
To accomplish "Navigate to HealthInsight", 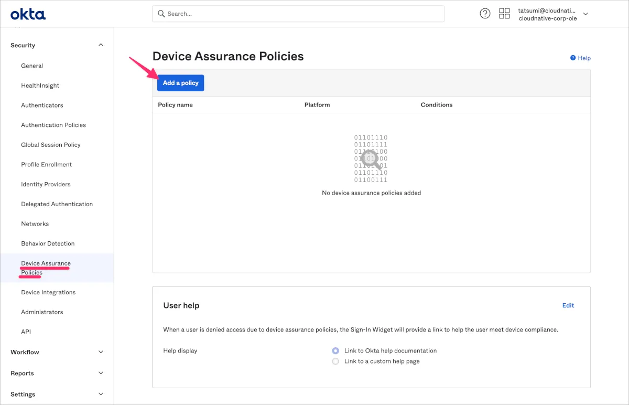I will point(40,86).
